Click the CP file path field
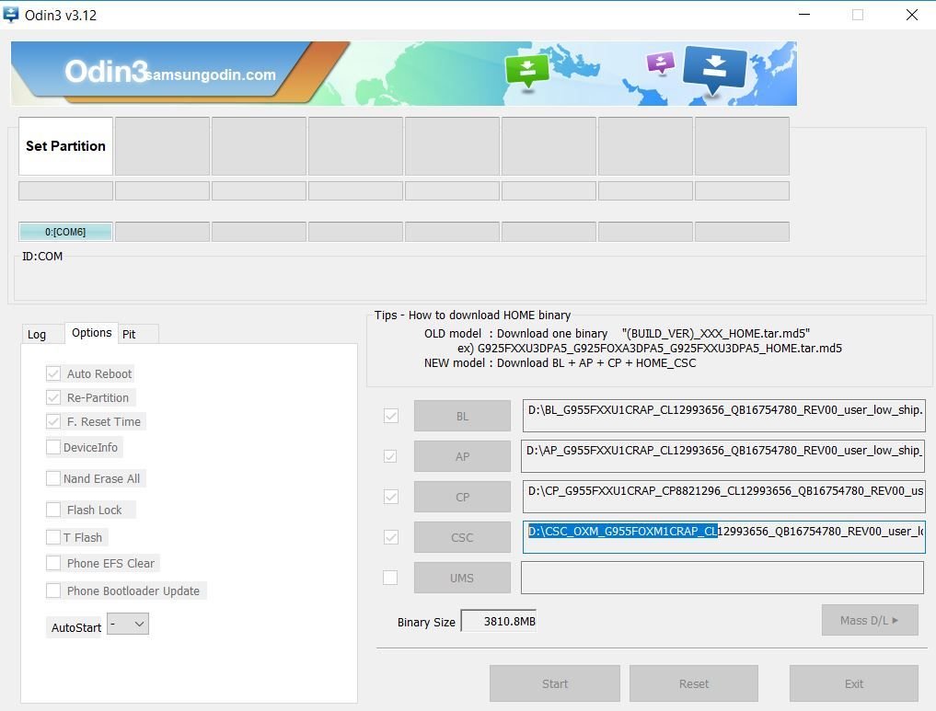Viewport: 936px width, 711px height. pos(724,497)
